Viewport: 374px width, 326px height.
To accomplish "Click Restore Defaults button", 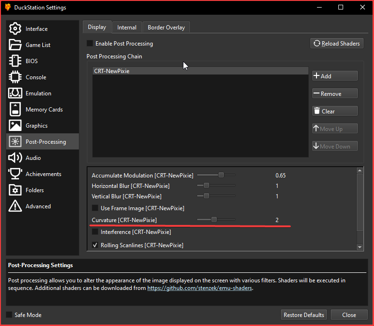I will tap(304, 315).
